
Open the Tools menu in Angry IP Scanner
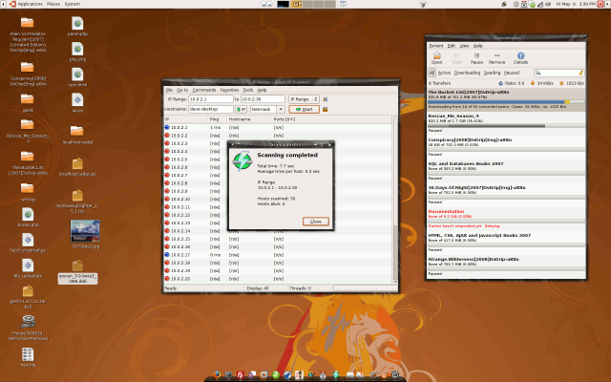click(x=248, y=90)
